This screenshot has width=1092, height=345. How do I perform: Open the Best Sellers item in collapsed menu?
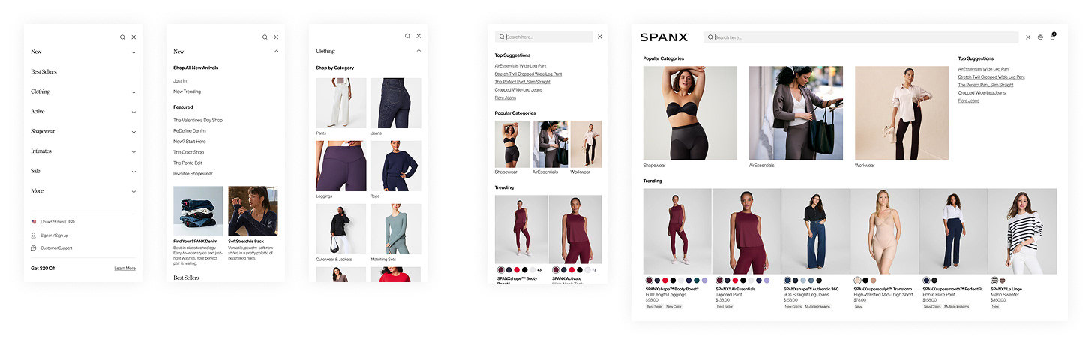pos(43,72)
